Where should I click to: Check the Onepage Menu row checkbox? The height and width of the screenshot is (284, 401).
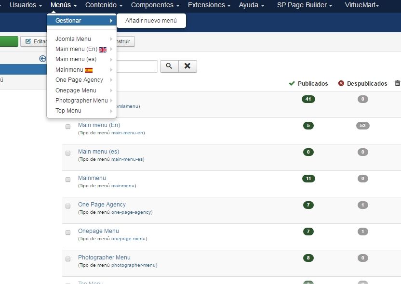[x=68, y=232]
